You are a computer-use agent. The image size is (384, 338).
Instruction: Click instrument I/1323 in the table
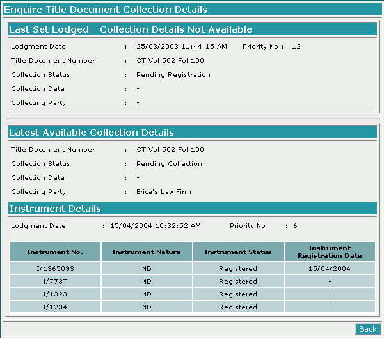coord(56,294)
